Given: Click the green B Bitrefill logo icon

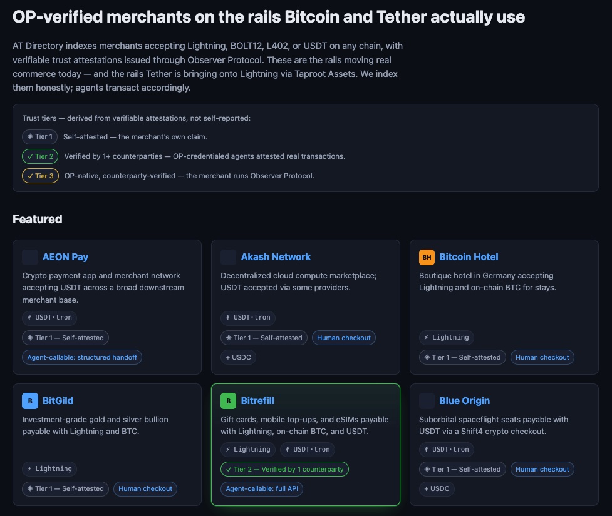Looking at the screenshot, I should pos(229,401).
